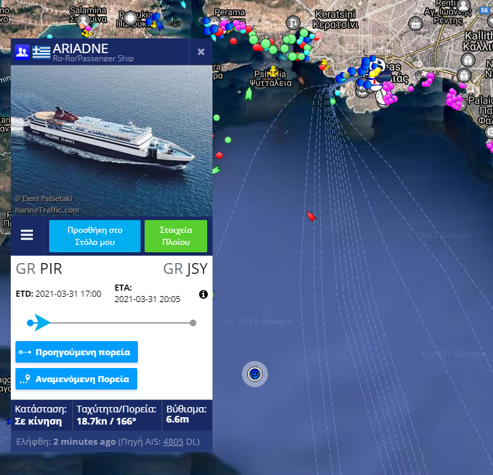
Task: Show Προηγούμενη πορεία track
Action: click(x=77, y=352)
